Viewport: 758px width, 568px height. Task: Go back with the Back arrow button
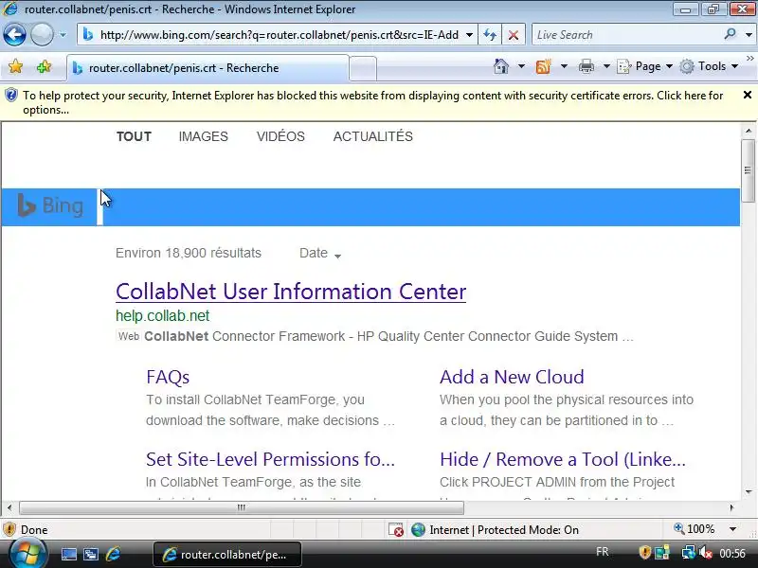tap(14, 35)
